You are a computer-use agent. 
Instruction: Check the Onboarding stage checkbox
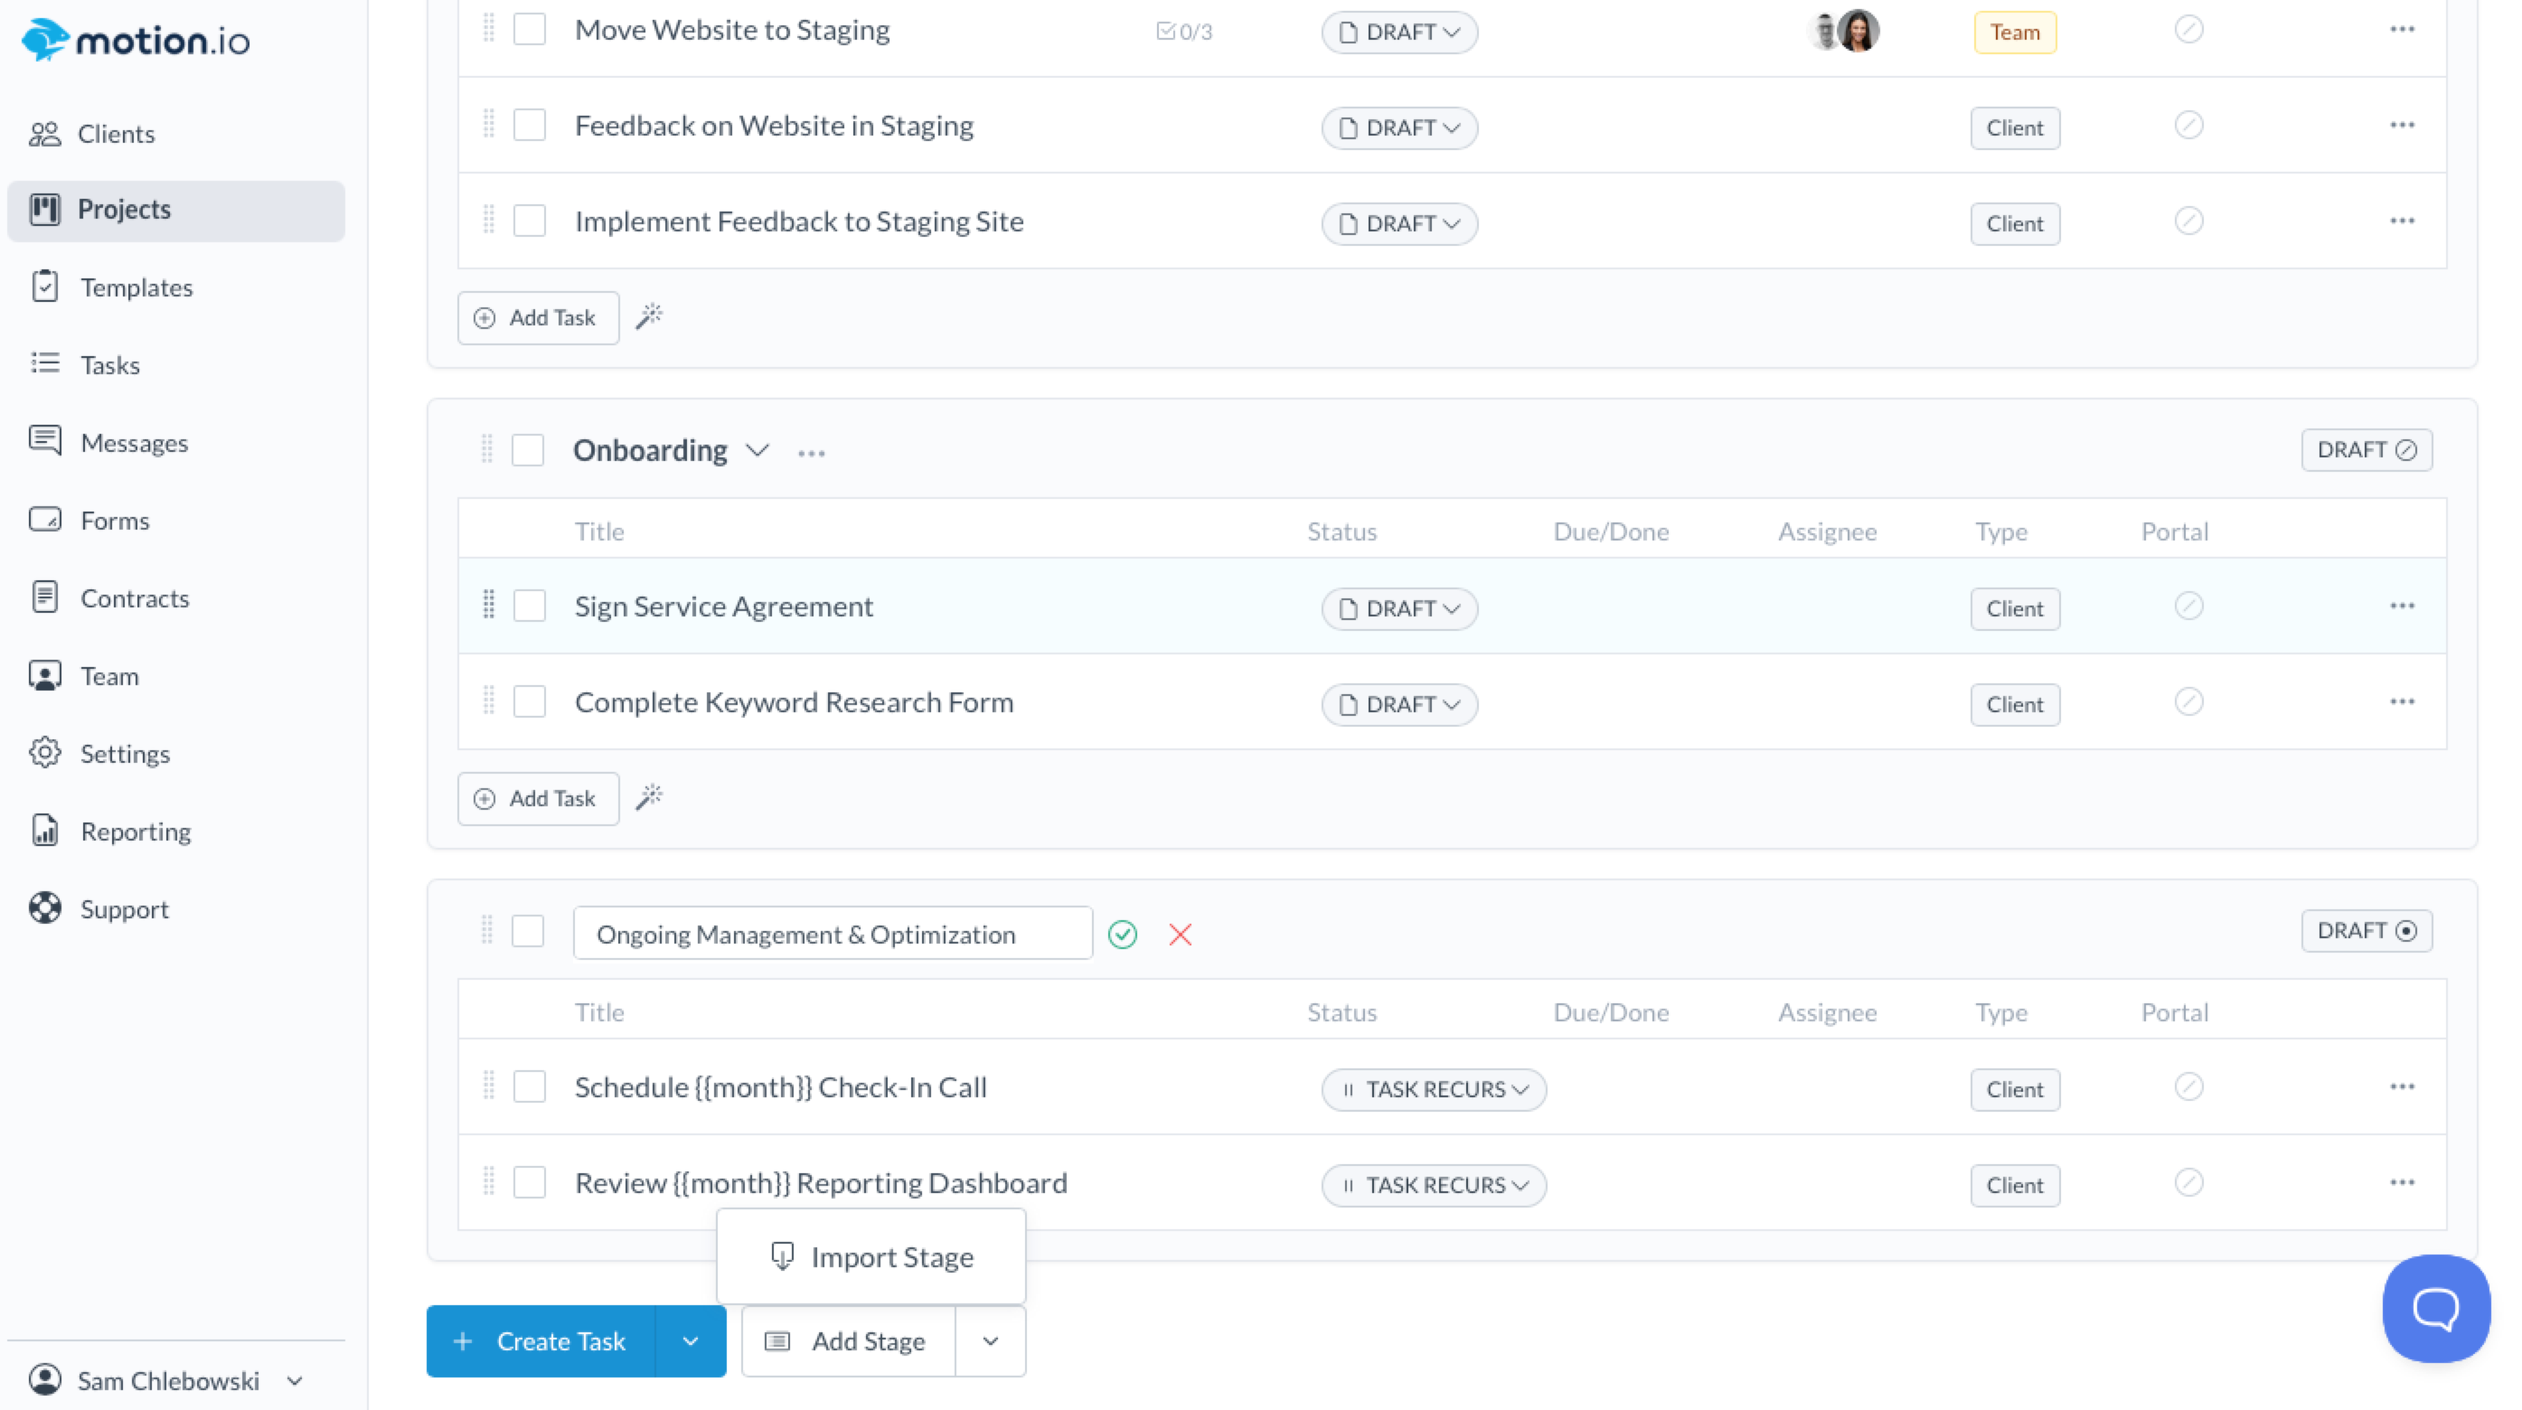(x=528, y=450)
